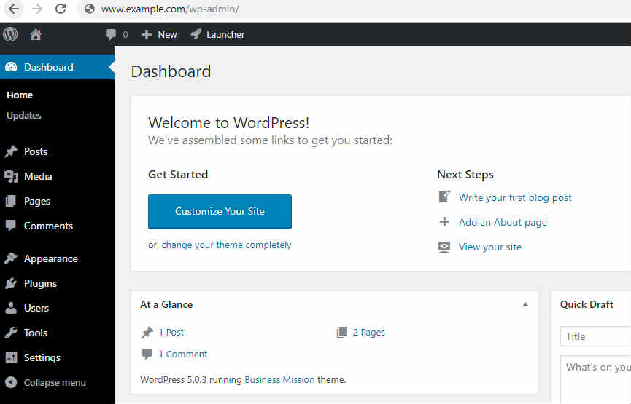Click the Users person icon
The image size is (631, 404).
[x=11, y=308]
